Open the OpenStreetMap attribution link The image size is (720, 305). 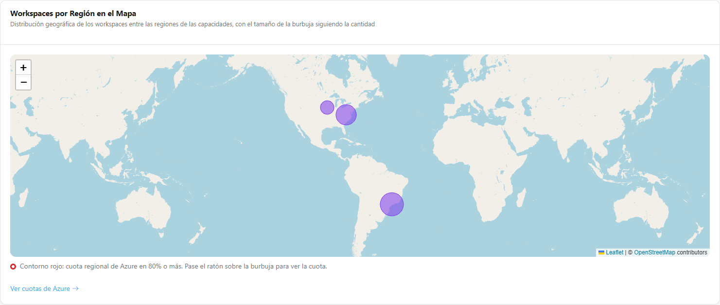click(x=654, y=252)
